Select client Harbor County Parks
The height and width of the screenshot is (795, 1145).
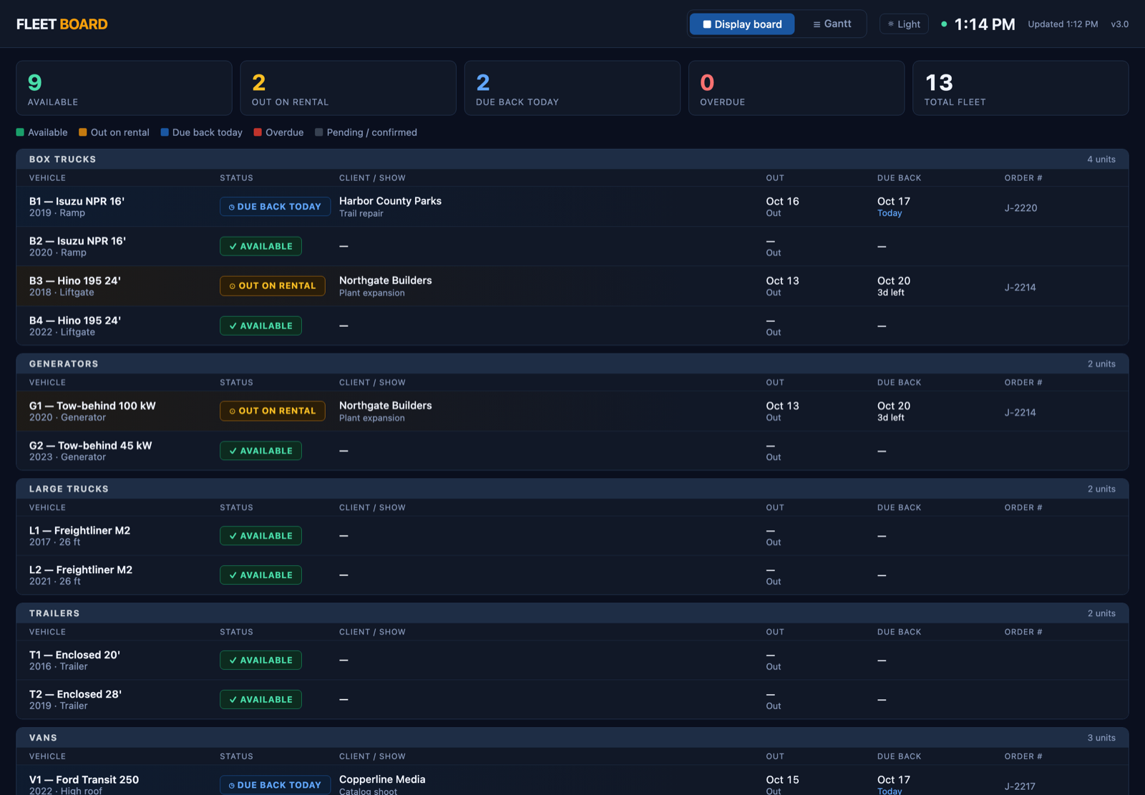click(x=390, y=201)
